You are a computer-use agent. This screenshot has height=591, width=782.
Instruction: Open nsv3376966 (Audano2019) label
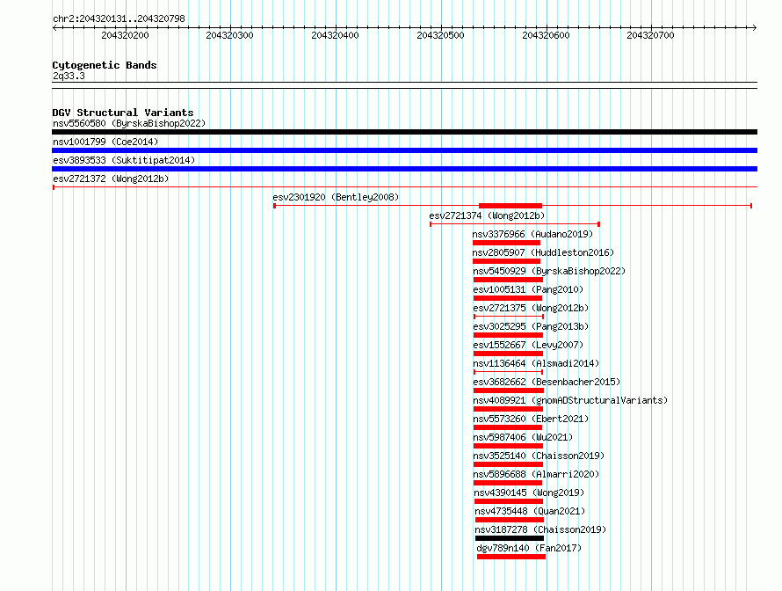tap(532, 234)
